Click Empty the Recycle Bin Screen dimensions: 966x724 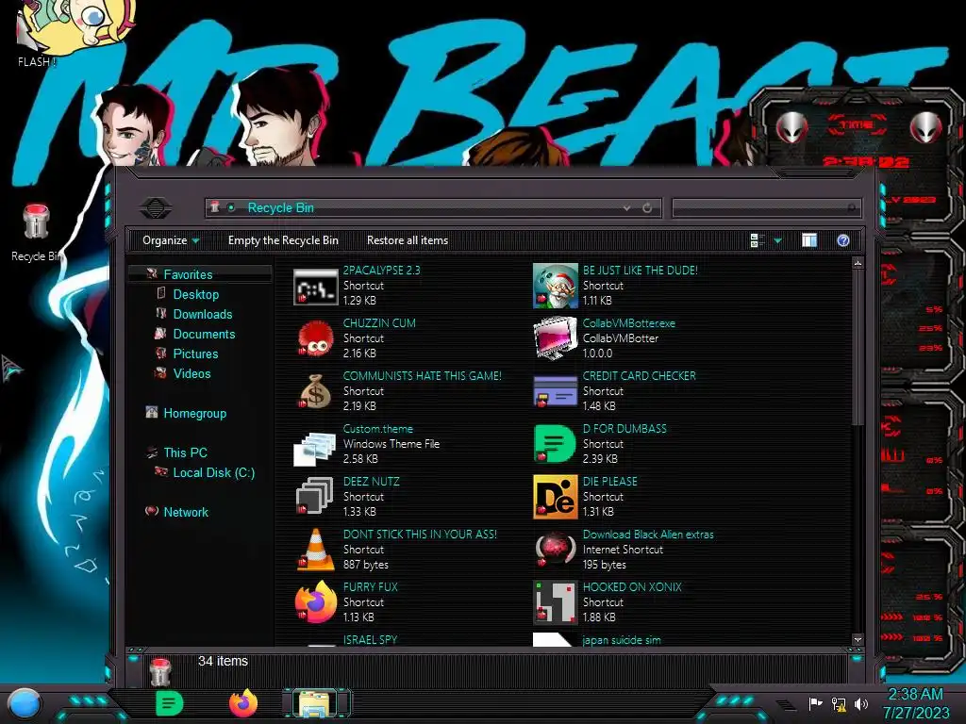(283, 240)
